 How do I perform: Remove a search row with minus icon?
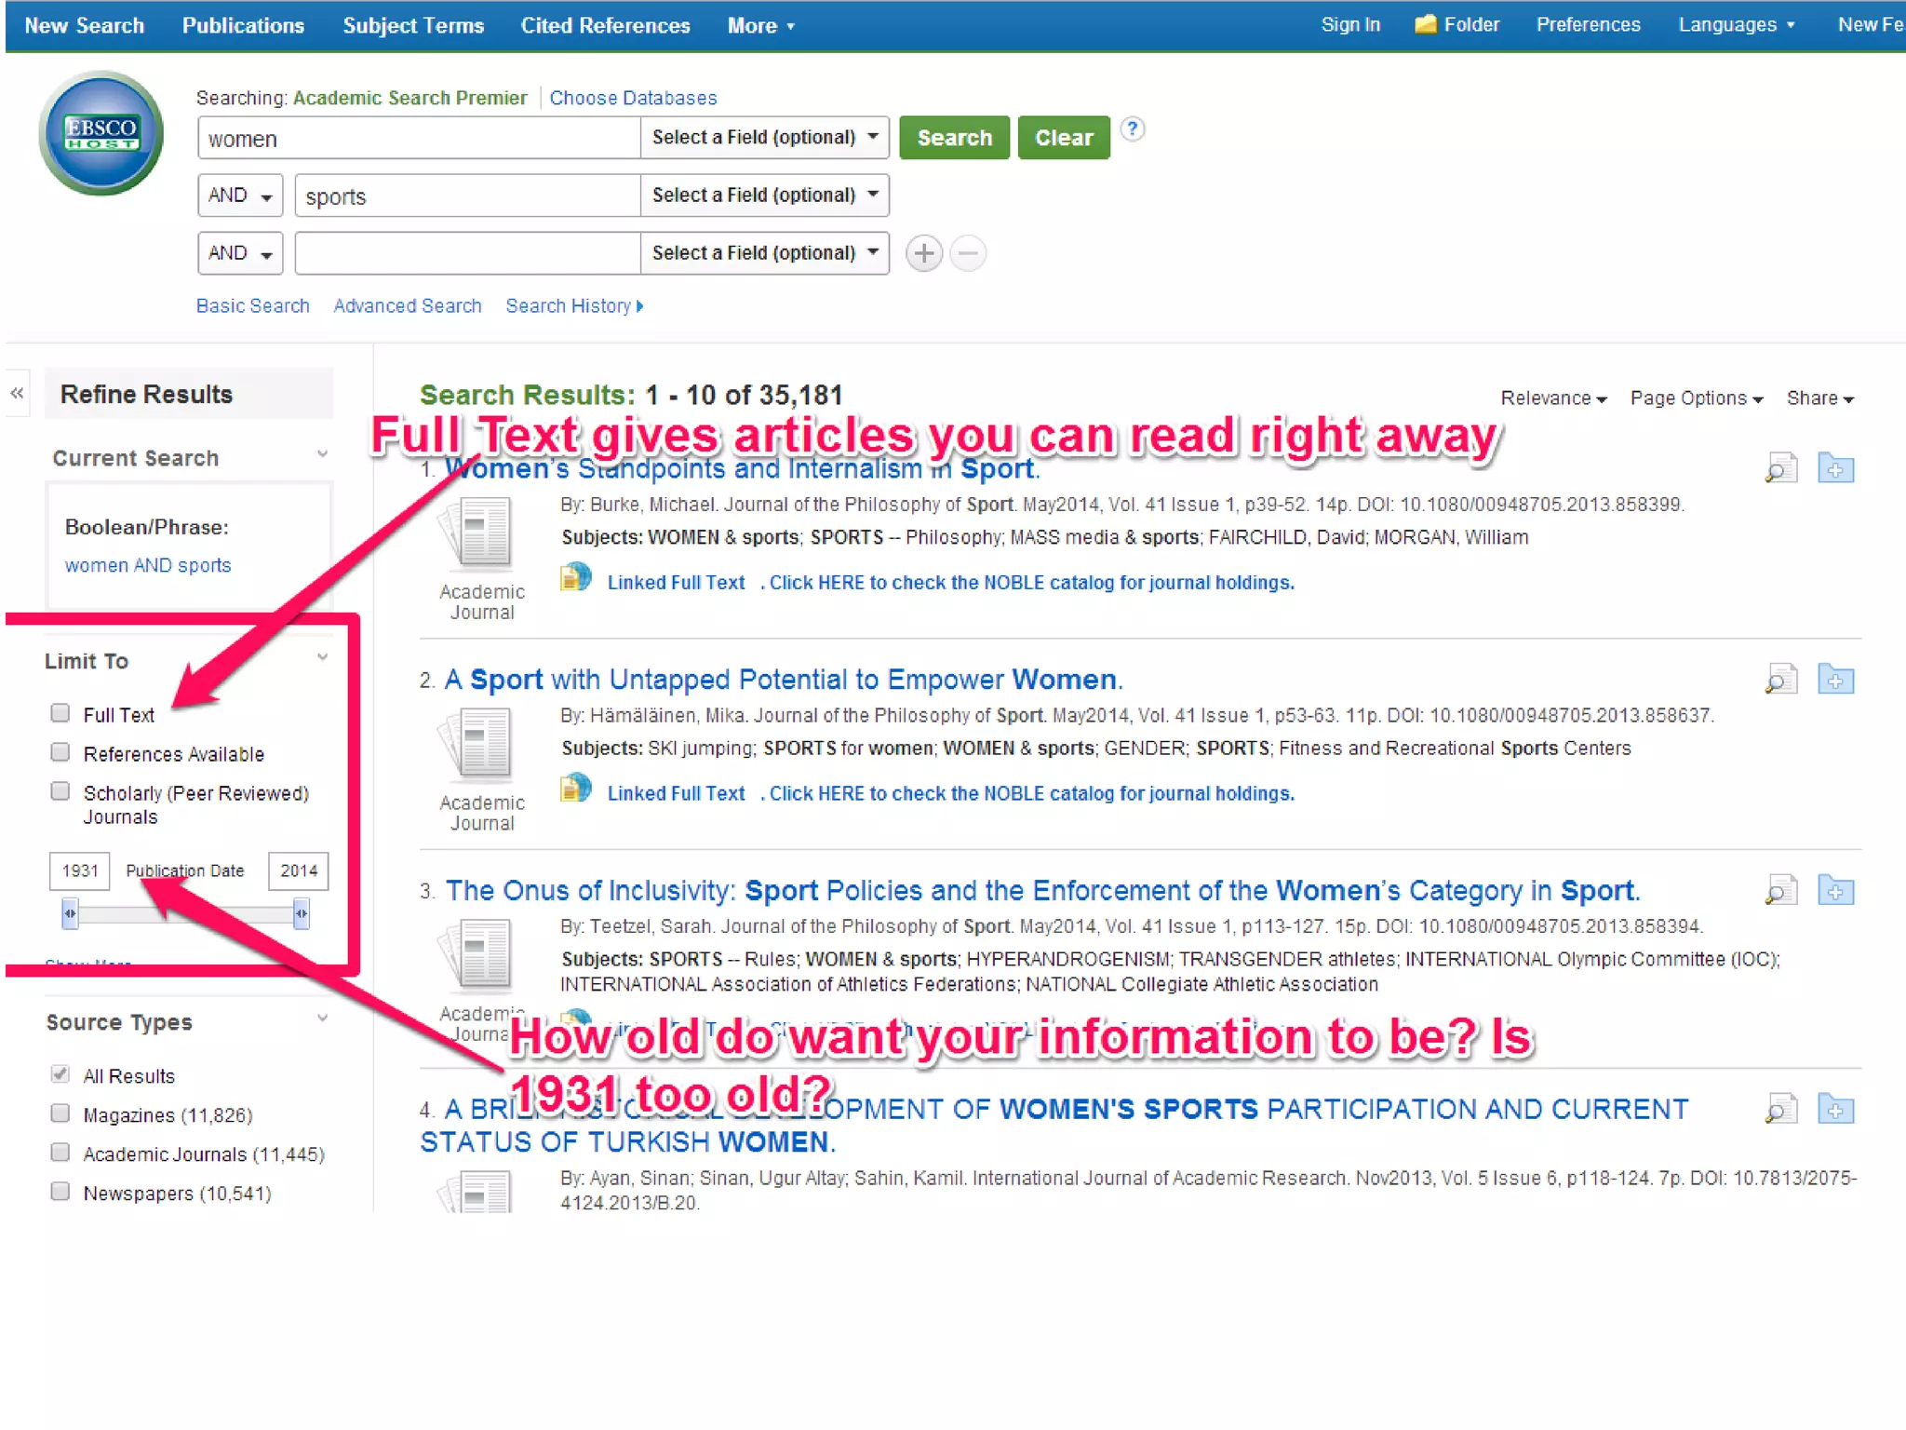point(968,253)
